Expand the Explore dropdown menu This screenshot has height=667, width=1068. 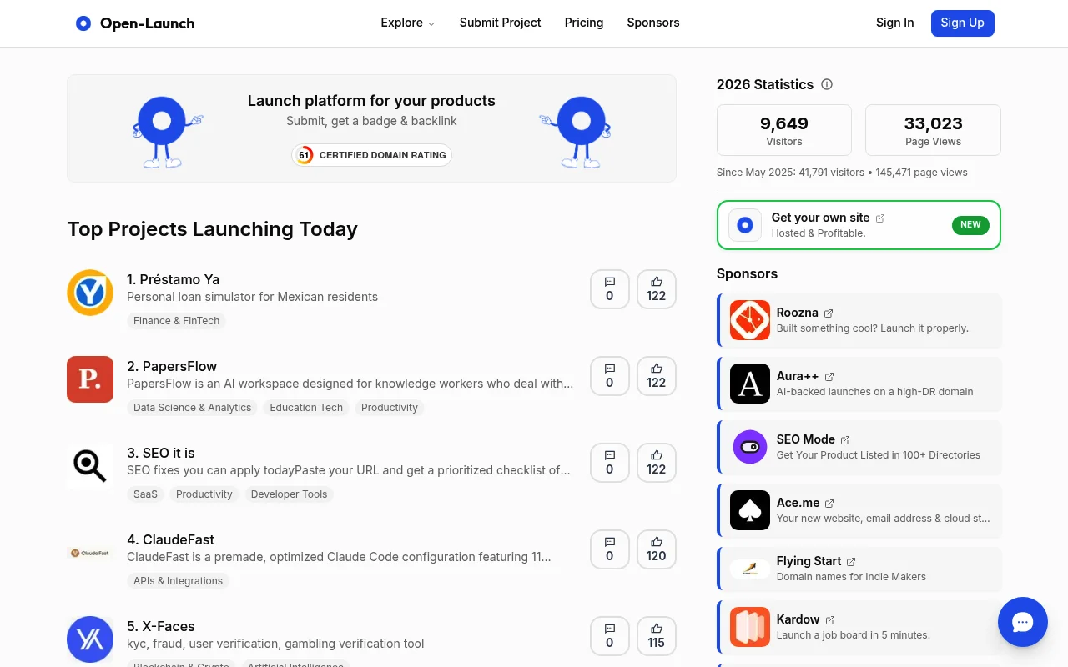pyautogui.click(x=407, y=23)
